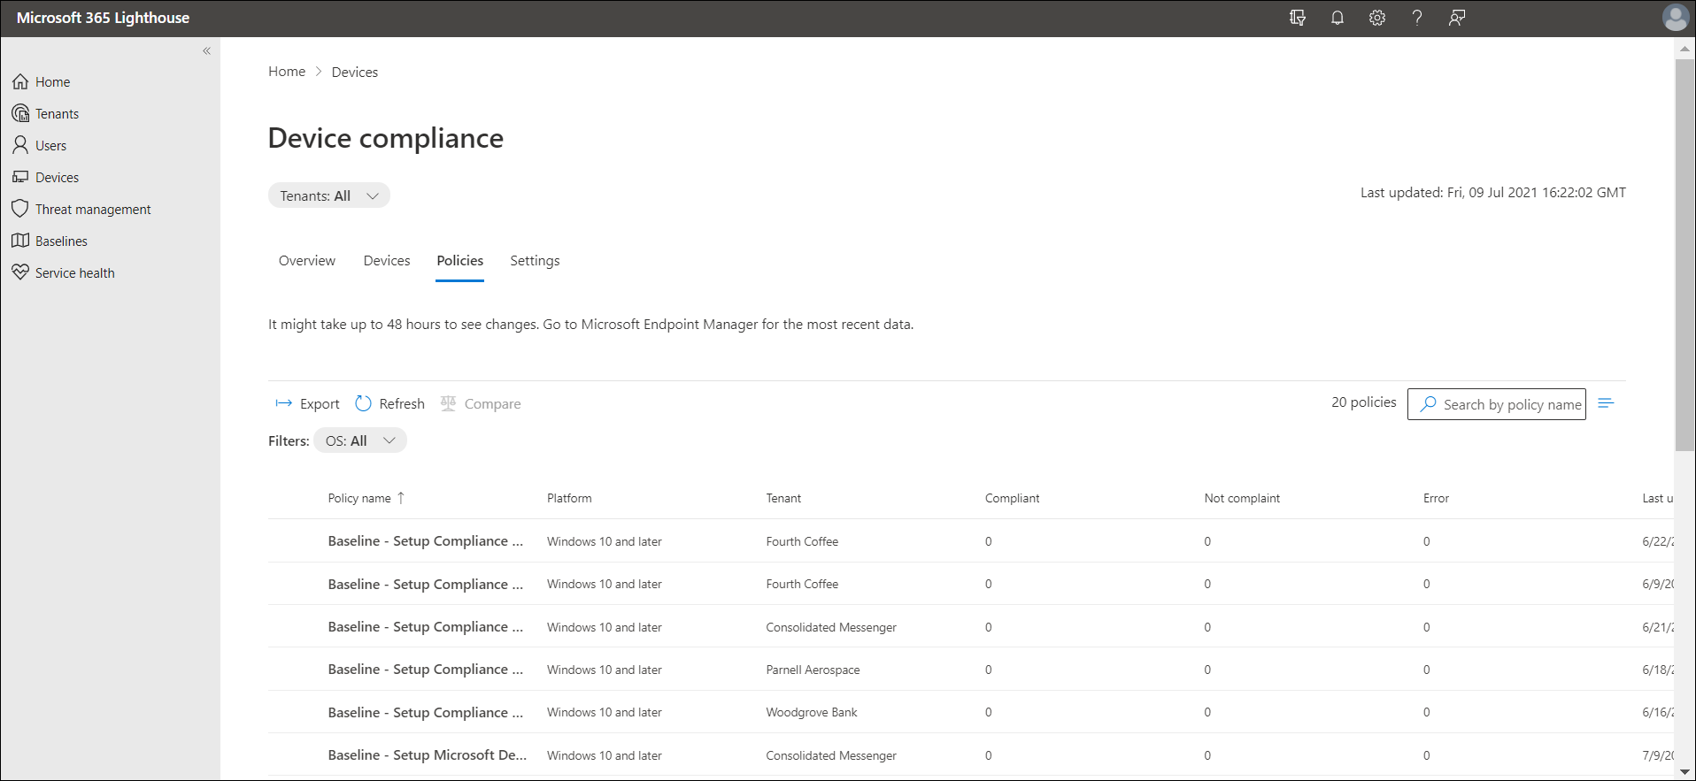The image size is (1696, 781).
Task: Open the column options icon beside search
Action: point(1606,403)
